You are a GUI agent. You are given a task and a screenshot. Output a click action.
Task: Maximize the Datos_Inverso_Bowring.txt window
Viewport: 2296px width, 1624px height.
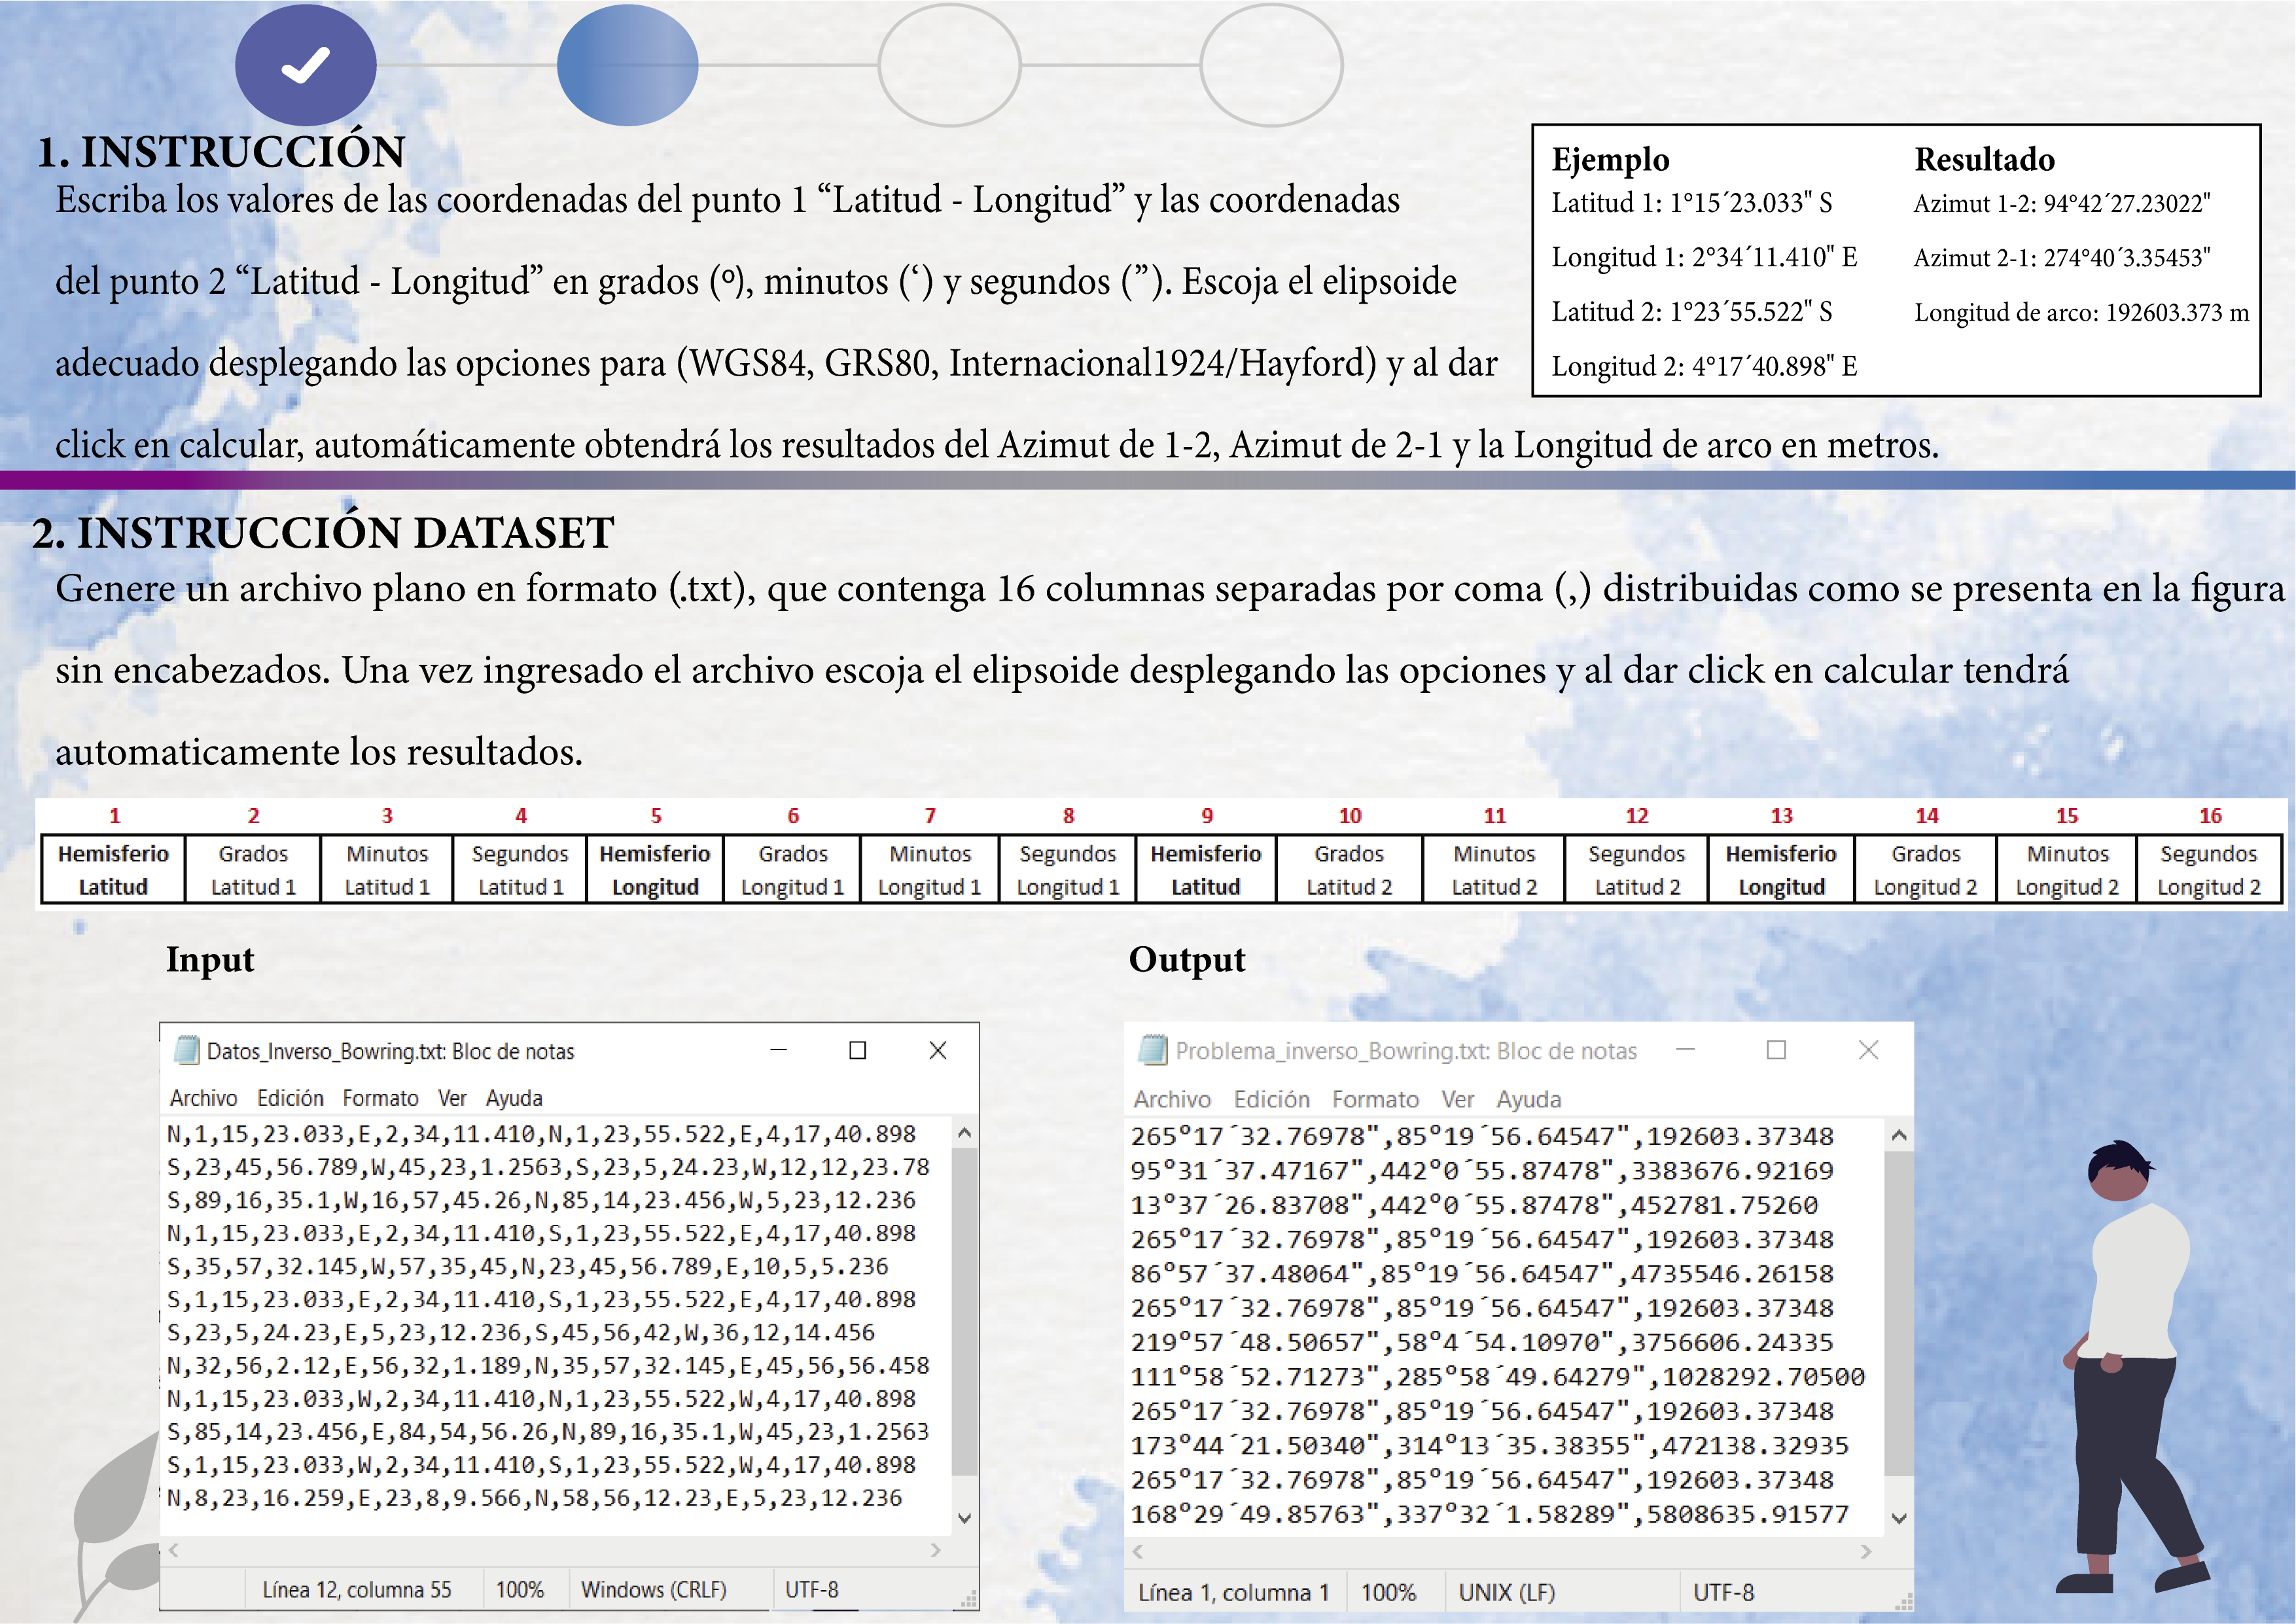coord(857,1050)
